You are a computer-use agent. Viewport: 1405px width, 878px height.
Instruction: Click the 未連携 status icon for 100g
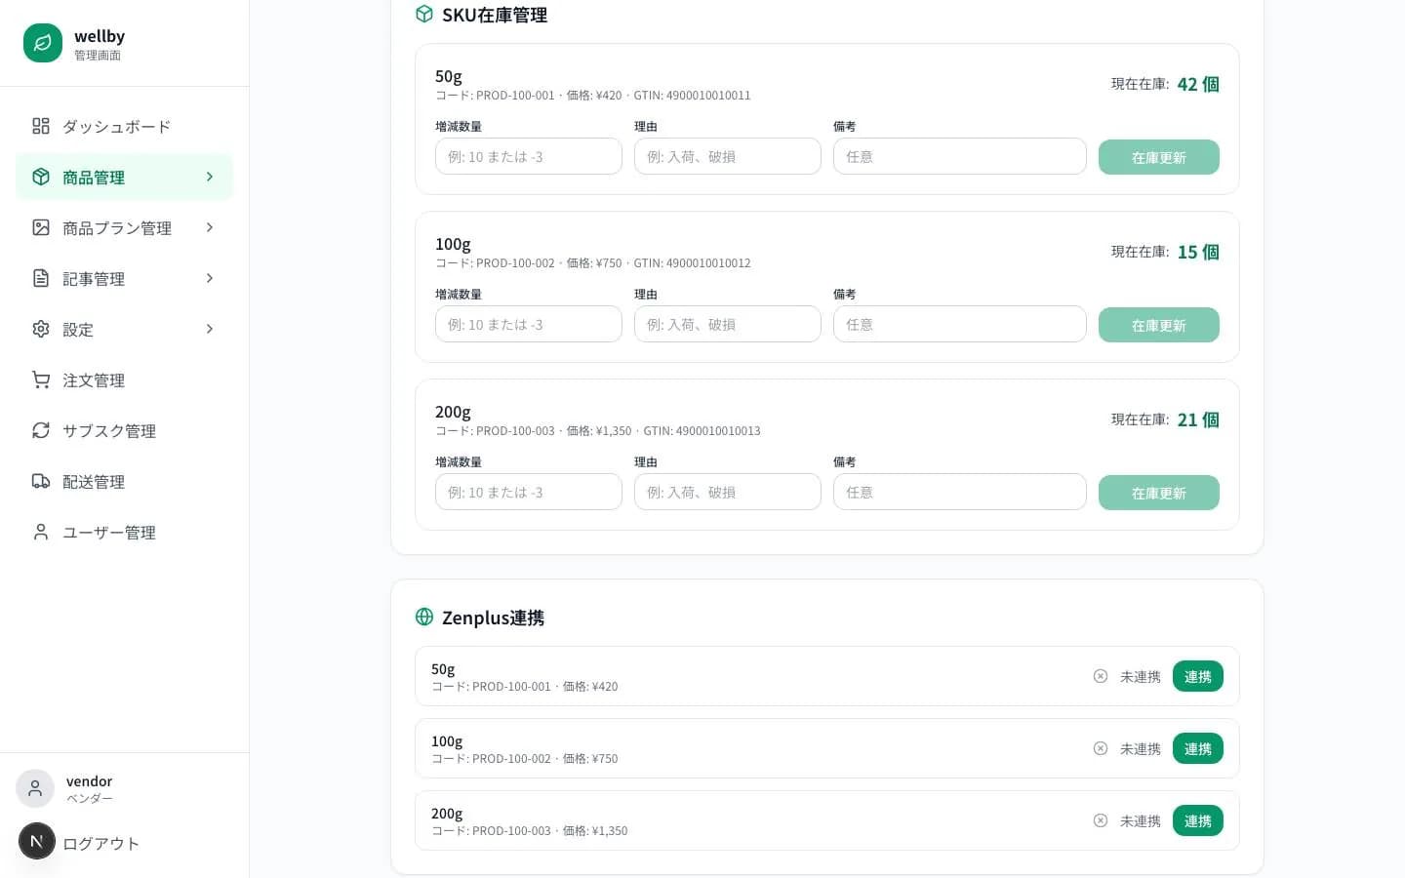click(1101, 748)
